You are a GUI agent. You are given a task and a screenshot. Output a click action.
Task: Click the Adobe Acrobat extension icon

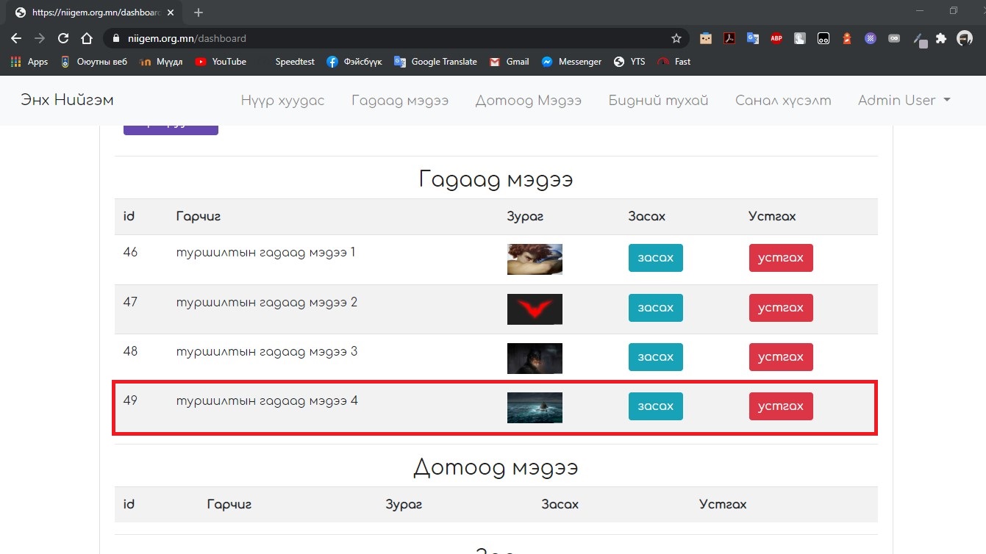pos(729,38)
